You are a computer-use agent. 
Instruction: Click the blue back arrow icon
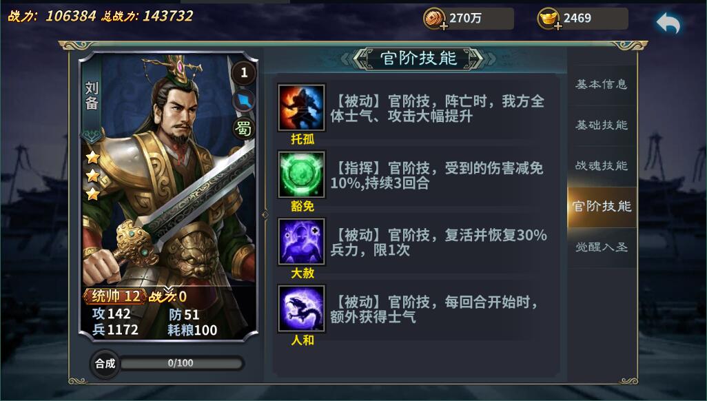click(x=668, y=23)
